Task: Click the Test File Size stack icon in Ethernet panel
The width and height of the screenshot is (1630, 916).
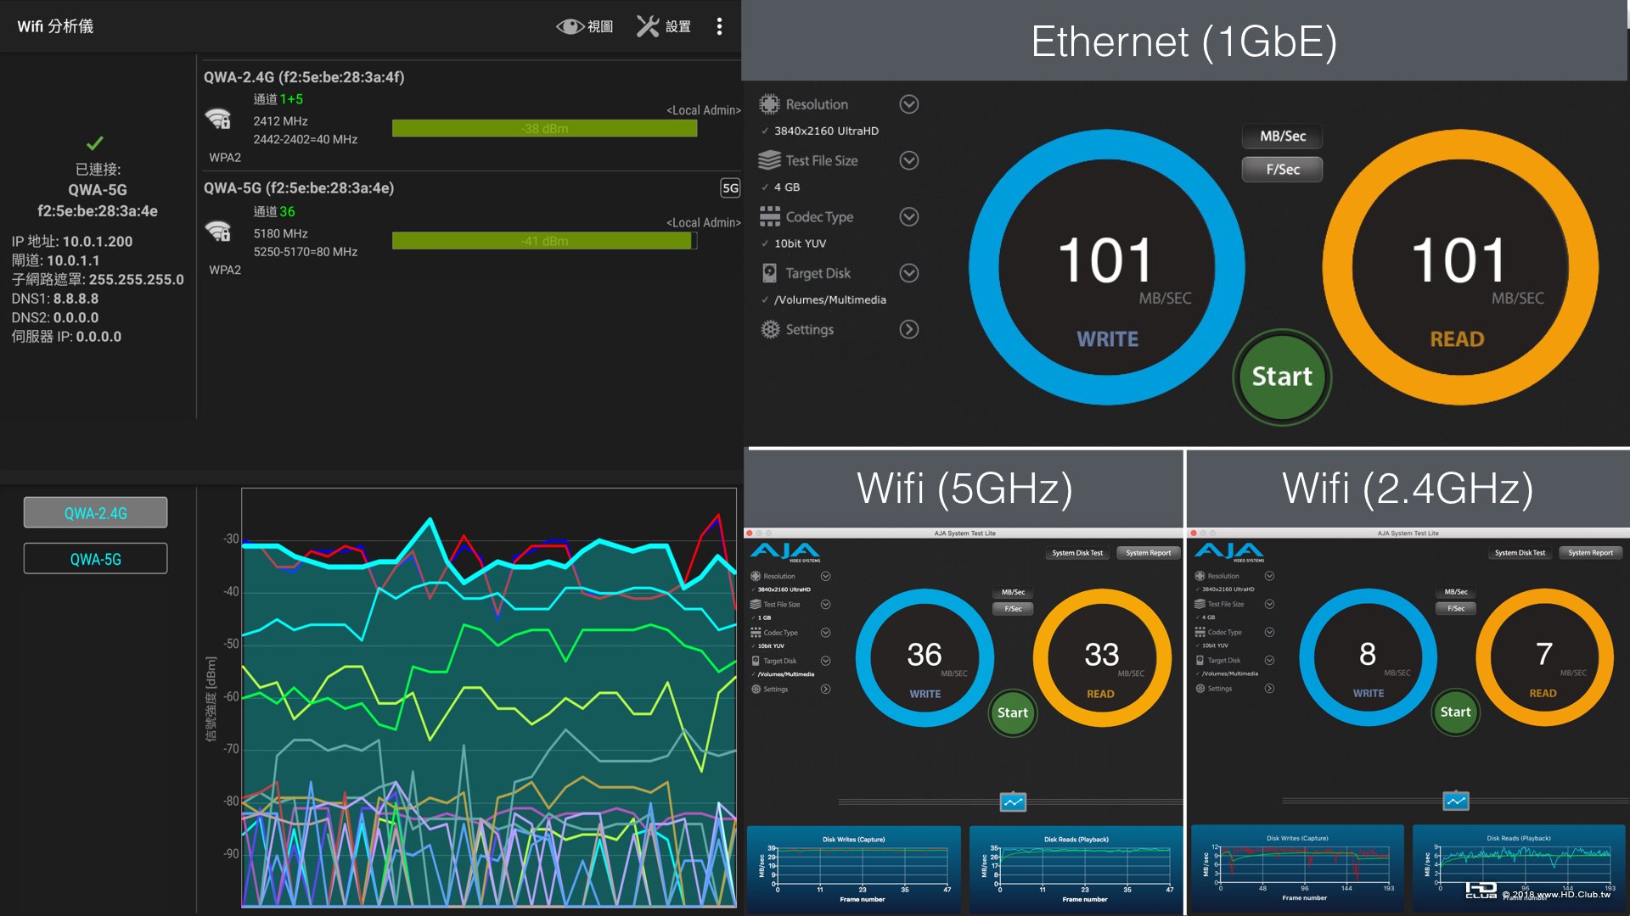Action: pos(769,160)
